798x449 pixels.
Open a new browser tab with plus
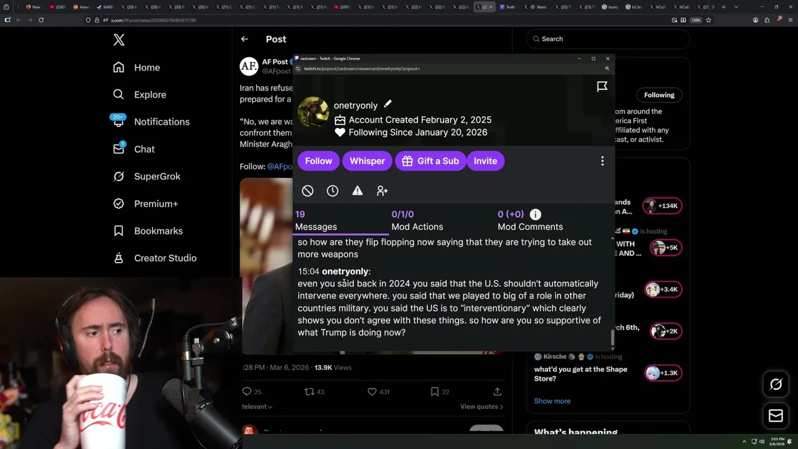click(723, 7)
